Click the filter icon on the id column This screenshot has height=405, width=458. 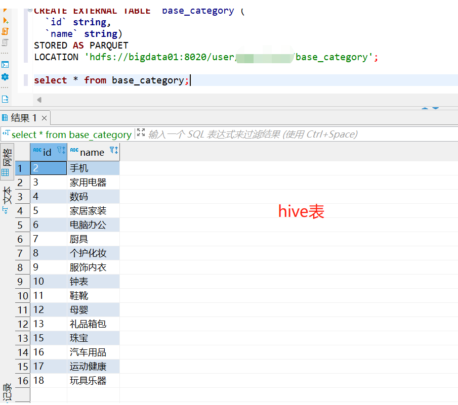pos(59,149)
